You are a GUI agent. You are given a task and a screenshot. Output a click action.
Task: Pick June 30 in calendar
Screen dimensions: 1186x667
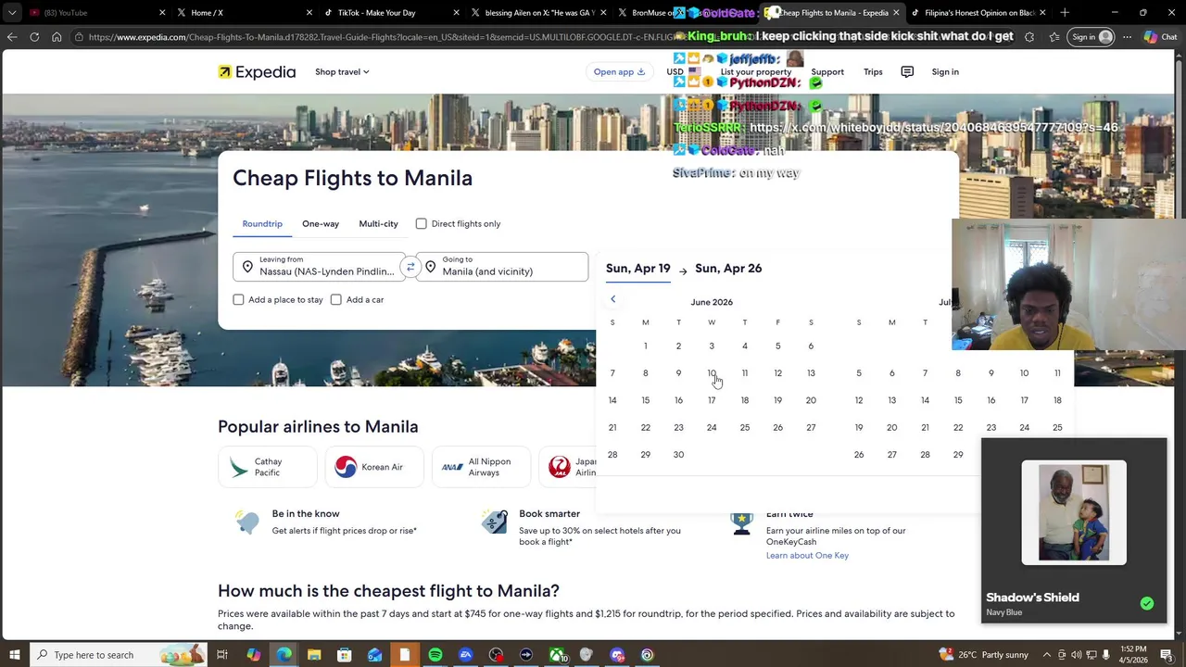(x=678, y=455)
